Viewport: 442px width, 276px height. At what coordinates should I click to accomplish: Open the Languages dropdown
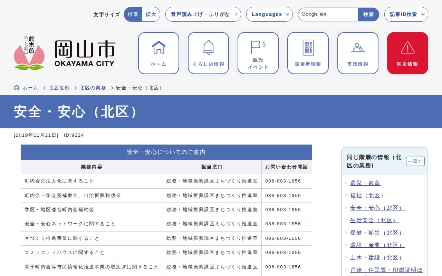click(x=269, y=14)
